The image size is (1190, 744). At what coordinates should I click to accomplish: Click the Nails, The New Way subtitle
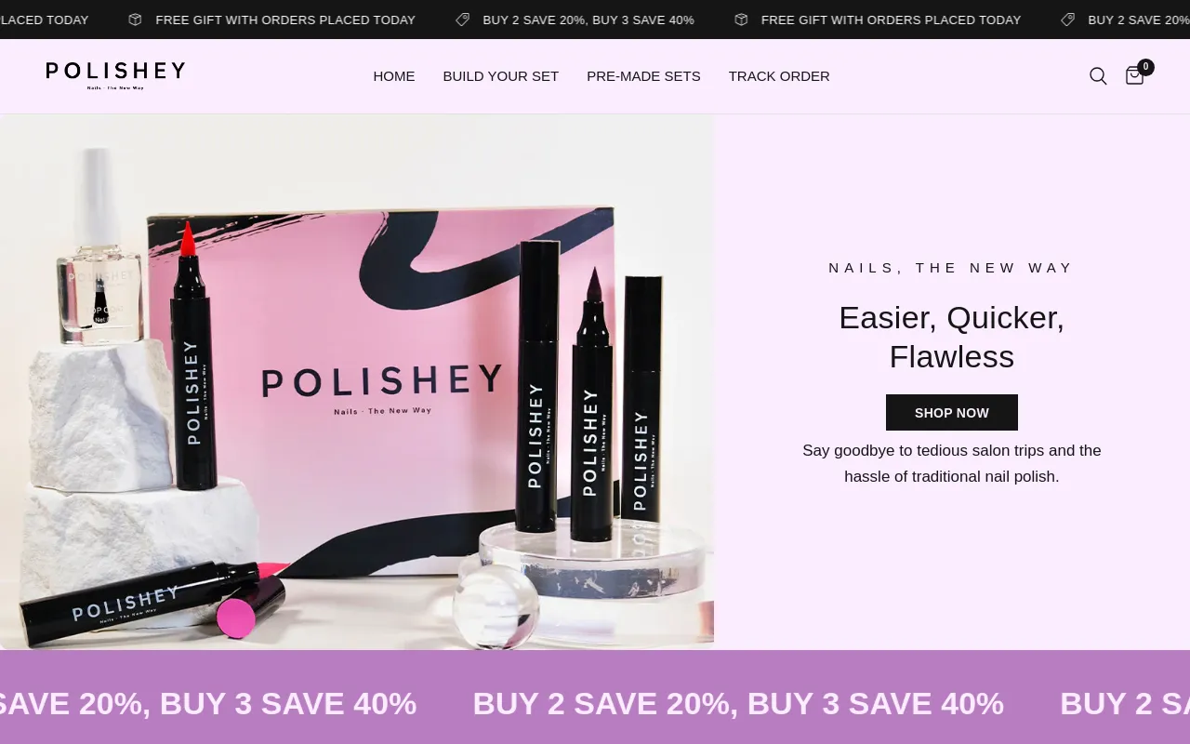952,268
